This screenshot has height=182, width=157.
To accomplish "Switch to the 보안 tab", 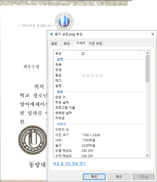I will click(68, 43).
